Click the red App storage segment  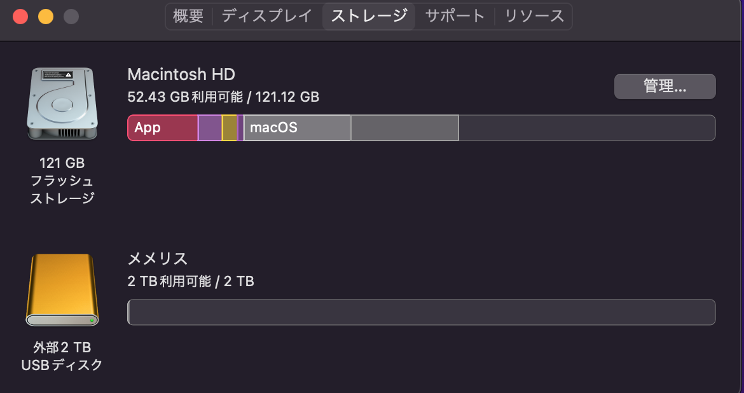(x=163, y=128)
